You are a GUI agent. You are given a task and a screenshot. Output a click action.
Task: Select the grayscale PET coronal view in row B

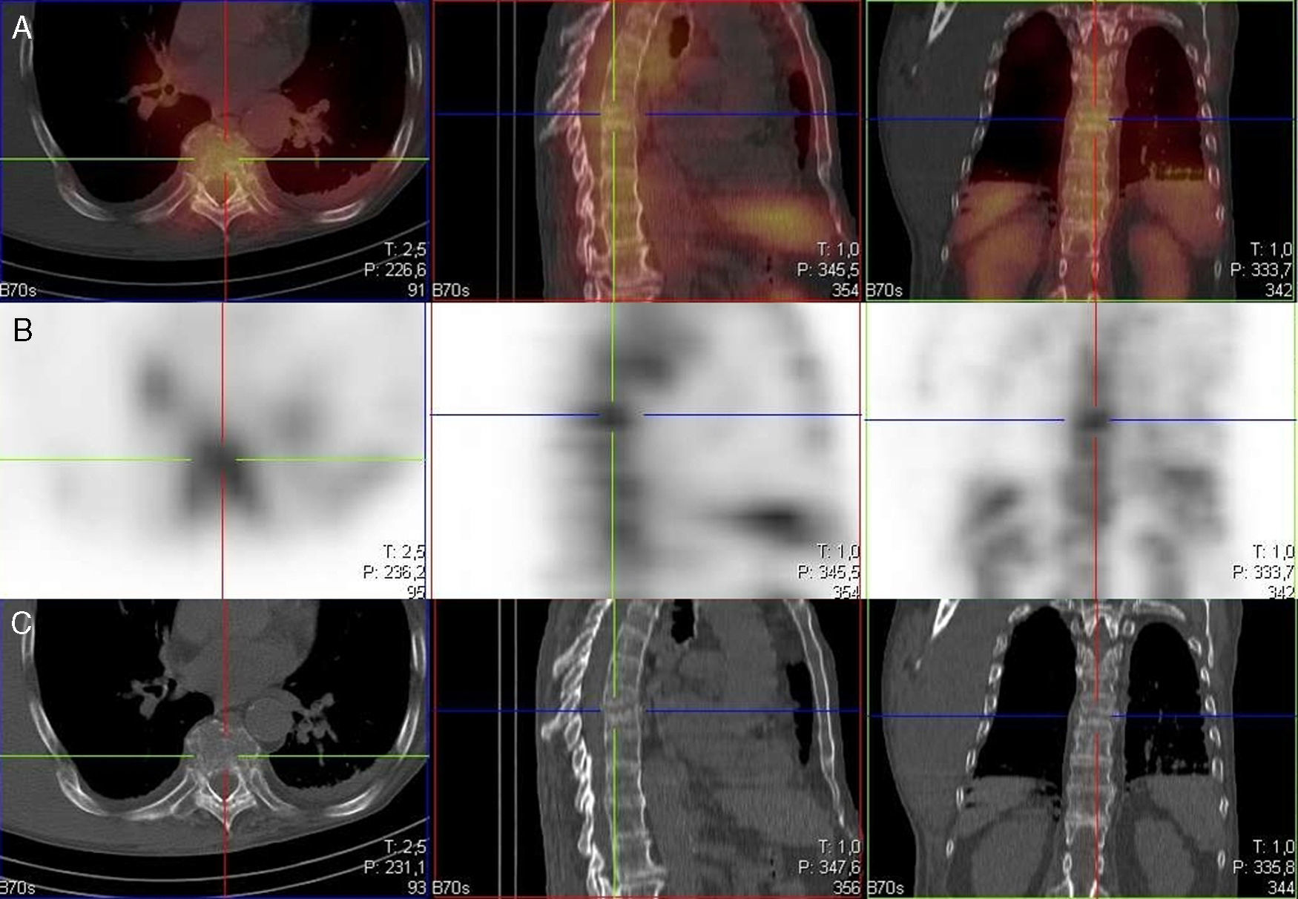point(1081,450)
